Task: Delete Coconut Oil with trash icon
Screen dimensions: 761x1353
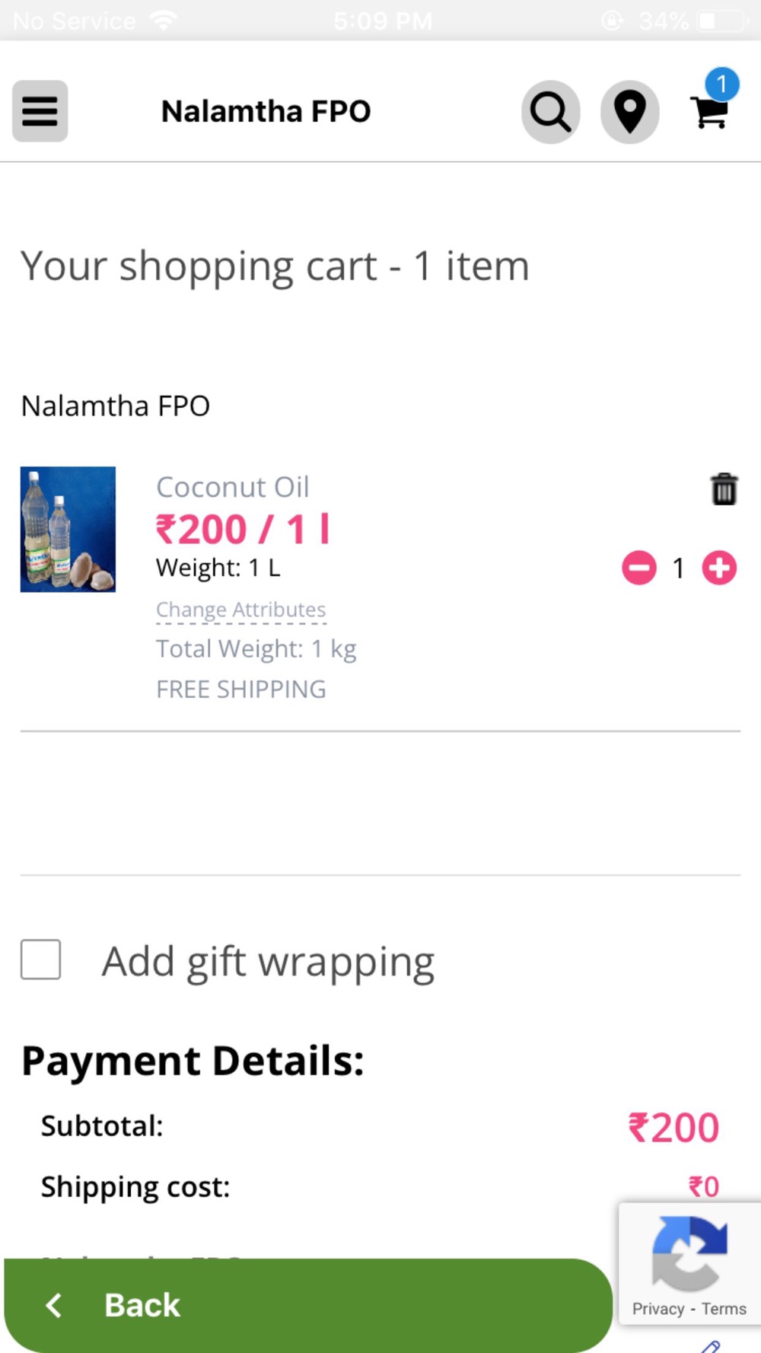Action: [x=724, y=489]
